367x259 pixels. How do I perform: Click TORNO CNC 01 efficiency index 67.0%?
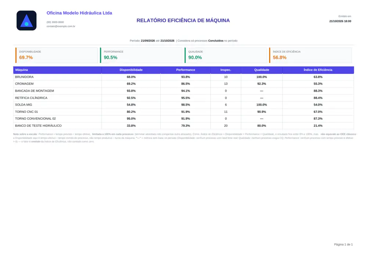coord(318,112)
